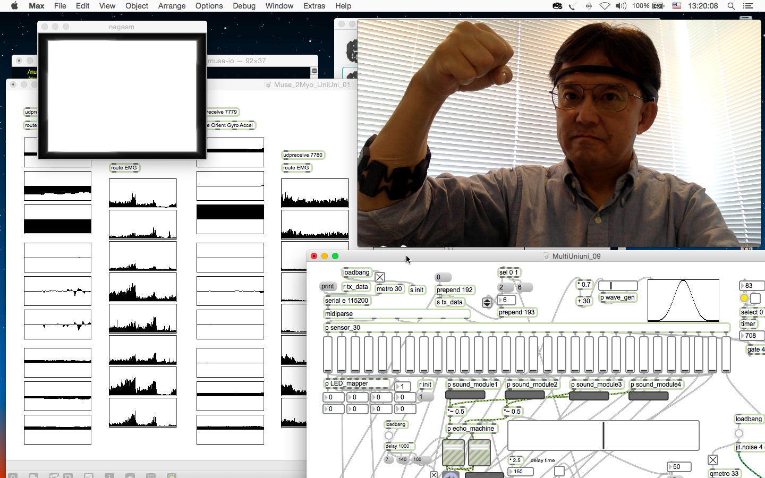Click the print message box
Screen dimensions: 765x478
pyautogui.click(x=328, y=286)
